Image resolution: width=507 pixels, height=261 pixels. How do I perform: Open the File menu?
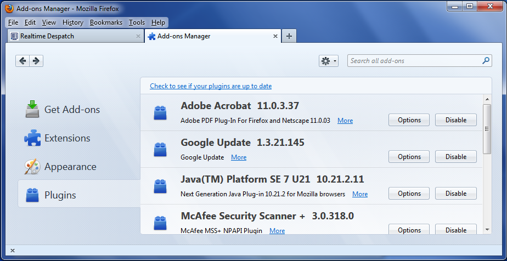click(13, 22)
